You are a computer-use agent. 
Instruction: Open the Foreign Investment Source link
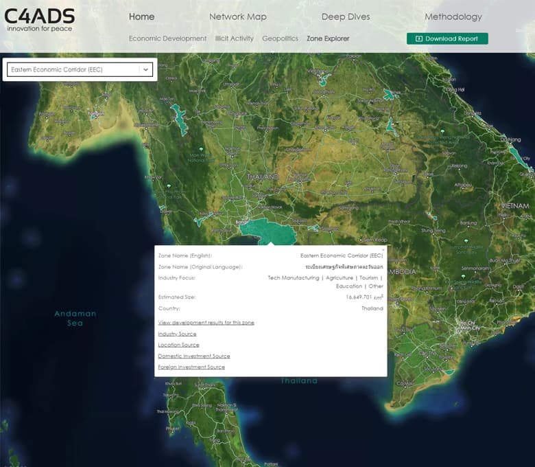pyautogui.click(x=191, y=367)
